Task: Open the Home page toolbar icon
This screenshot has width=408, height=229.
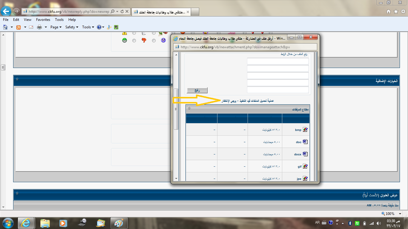Action: [5, 27]
